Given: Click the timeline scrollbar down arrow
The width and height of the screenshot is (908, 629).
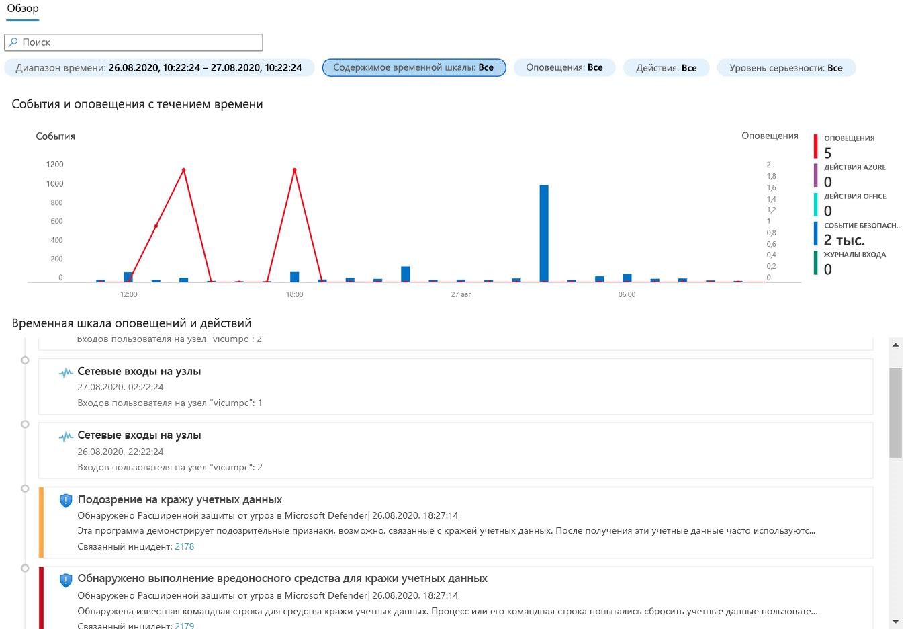Looking at the screenshot, I should 895,622.
